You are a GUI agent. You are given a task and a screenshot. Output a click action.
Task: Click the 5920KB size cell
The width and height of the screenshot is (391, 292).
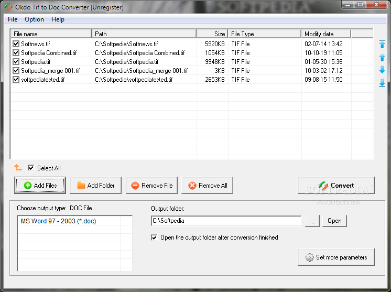215,44
